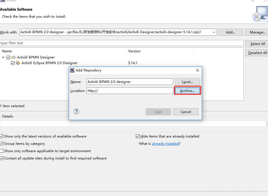The width and height of the screenshot is (268, 196).
Task: Collapse the Activiti BPMN Designer category
Action: click(3, 57)
